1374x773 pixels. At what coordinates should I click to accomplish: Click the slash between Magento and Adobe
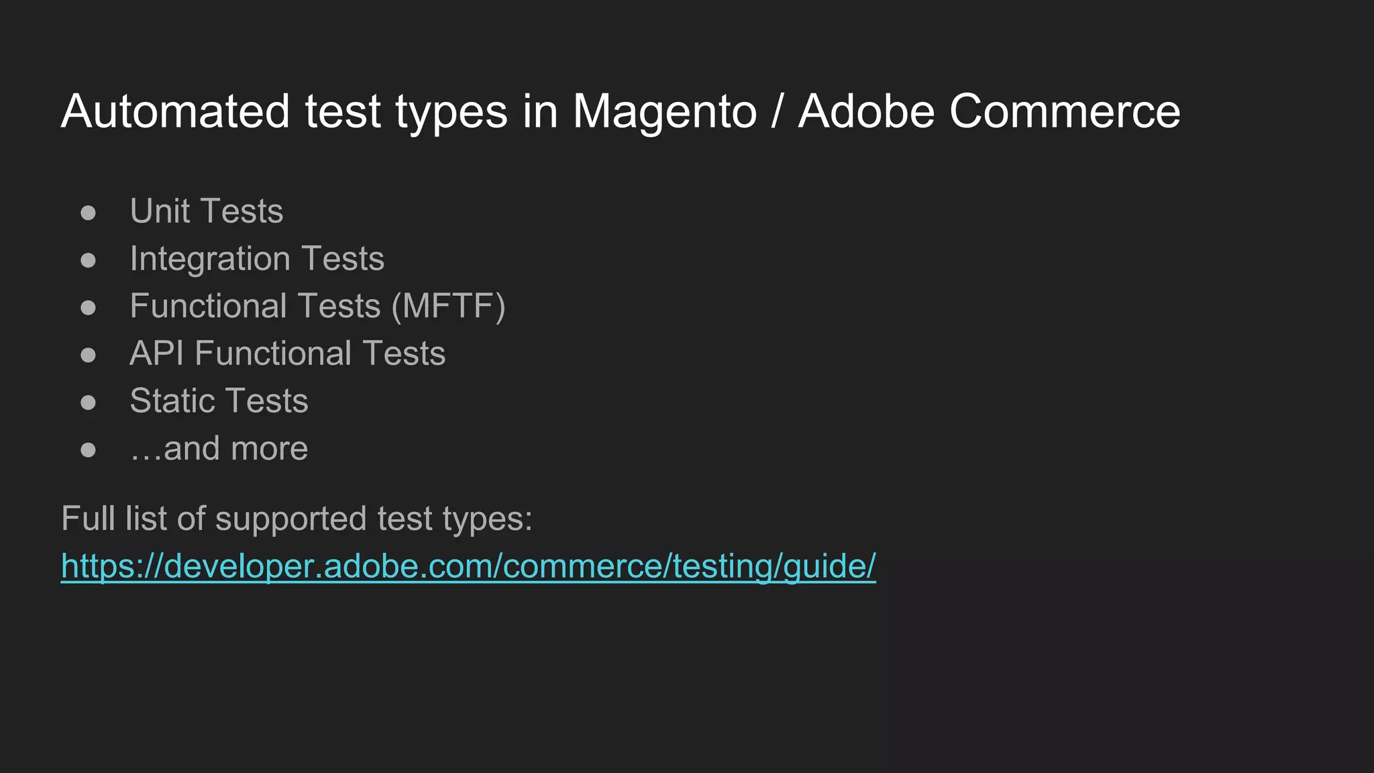tap(778, 111)
